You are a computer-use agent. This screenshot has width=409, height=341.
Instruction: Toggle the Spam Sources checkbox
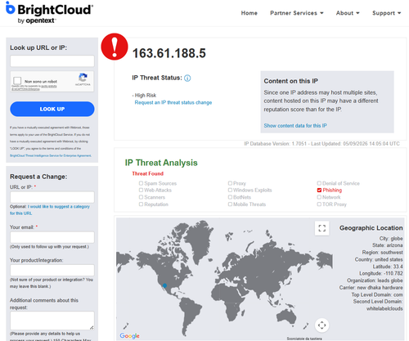(141, 183)
